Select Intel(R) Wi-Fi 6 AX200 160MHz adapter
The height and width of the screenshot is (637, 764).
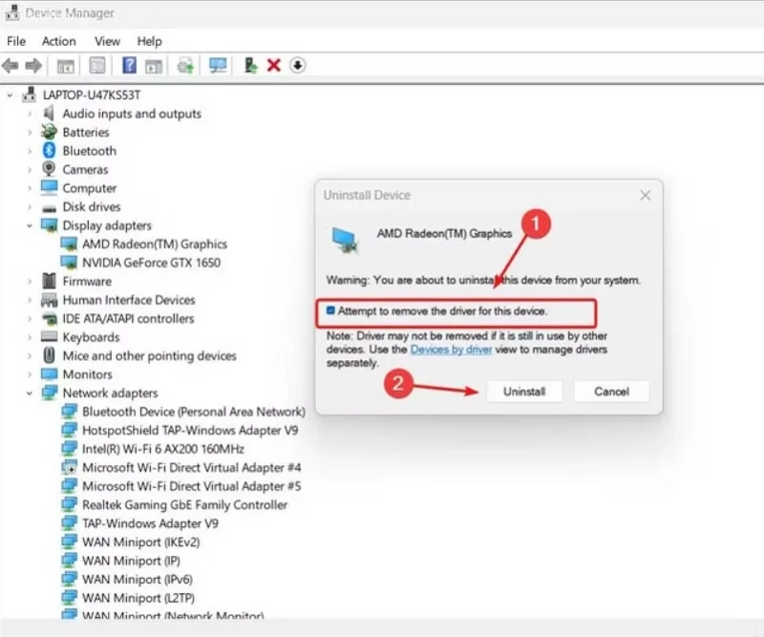pos(162,449)
